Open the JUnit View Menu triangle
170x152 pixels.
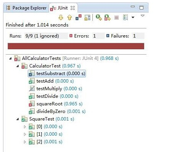click(143, 16)
